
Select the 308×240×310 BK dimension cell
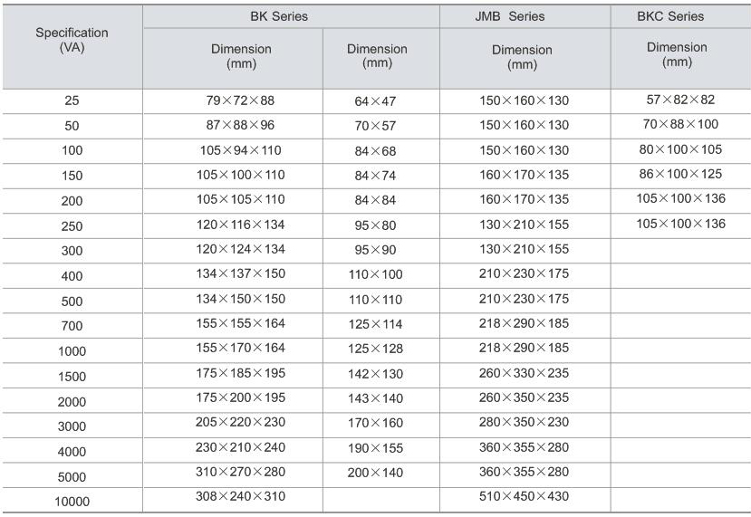pyautogui.click(x=240, y=496)
